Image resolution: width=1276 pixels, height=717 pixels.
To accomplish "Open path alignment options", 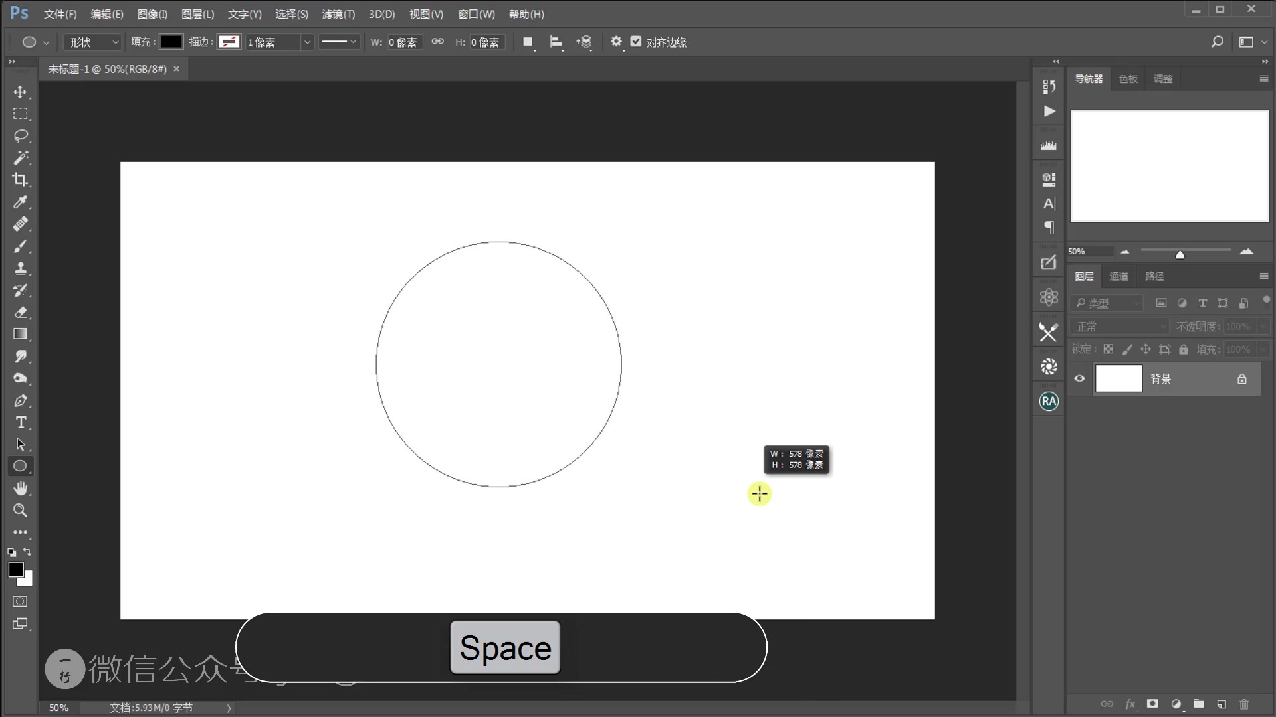I will click(556, 42).
